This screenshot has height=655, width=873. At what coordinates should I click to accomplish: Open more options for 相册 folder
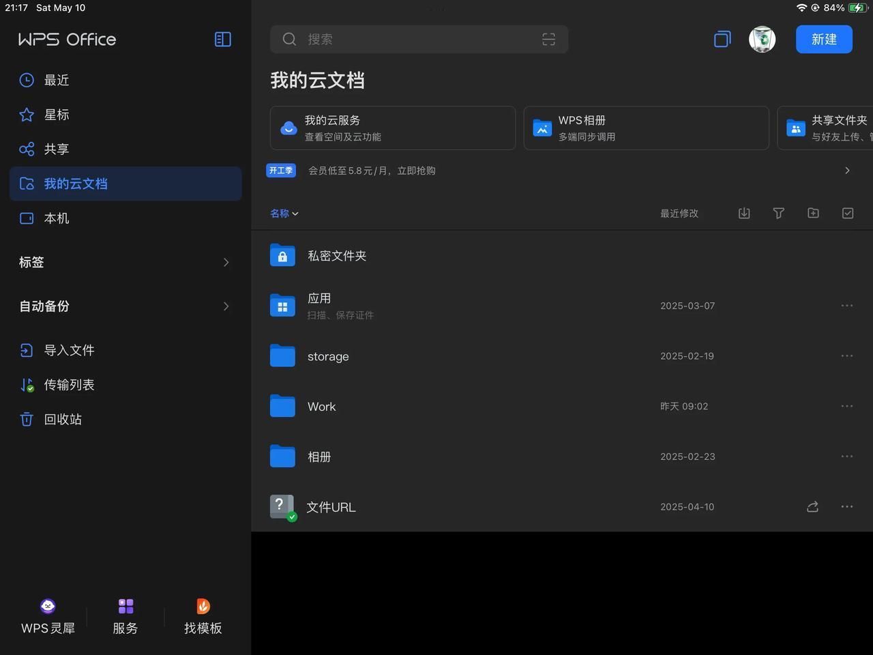pos(847,456)
